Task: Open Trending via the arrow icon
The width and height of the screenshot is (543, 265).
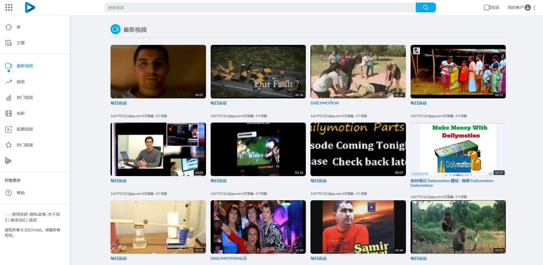Action: coord(9,82)
